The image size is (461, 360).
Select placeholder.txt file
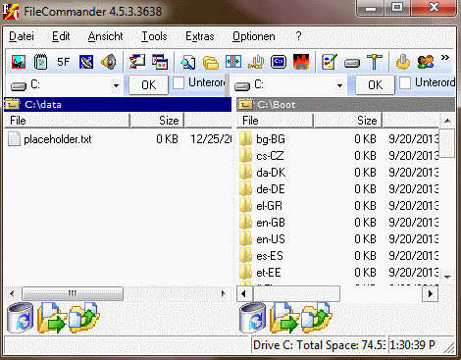click(x=58, y=139)
